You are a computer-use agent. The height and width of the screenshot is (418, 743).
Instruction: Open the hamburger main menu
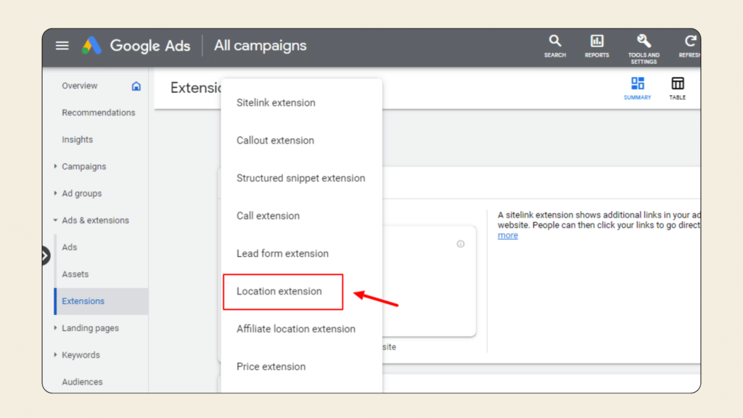62,46
